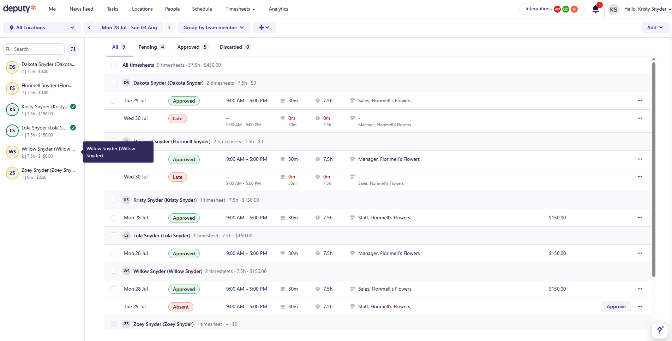Open Hello, Kristy Snyder user menu
This screenshot has width=672, height=341.
click(648, 9)
